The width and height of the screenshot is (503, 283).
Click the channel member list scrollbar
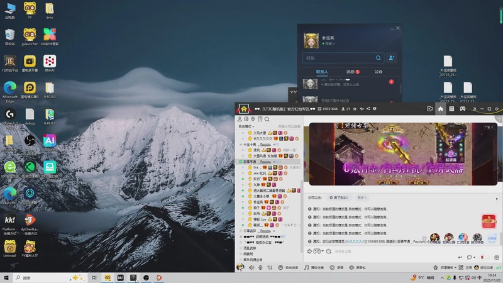(x=301, y=215)
